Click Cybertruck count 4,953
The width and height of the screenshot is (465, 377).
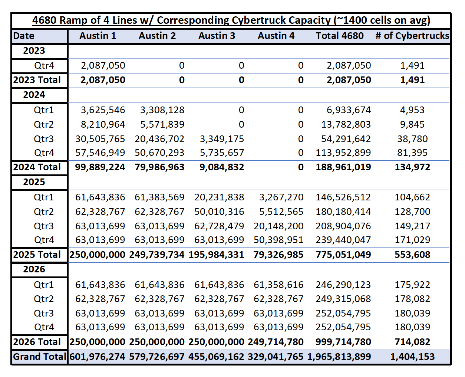point(412,110)
